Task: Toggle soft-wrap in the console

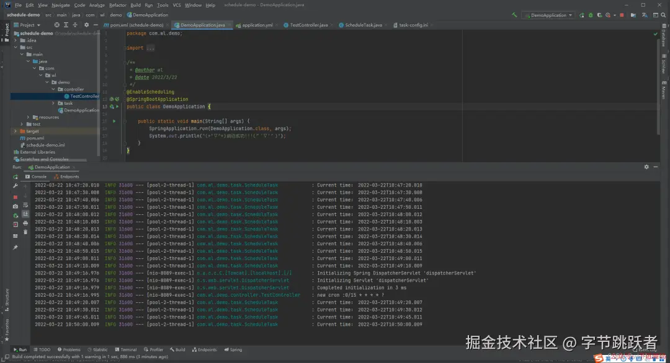Action: pos(25,204)
